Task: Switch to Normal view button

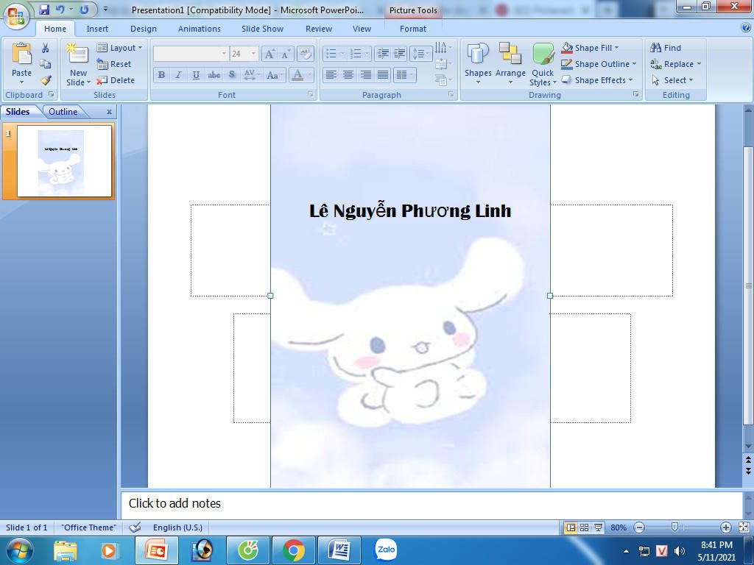Action: coord(571,527)
